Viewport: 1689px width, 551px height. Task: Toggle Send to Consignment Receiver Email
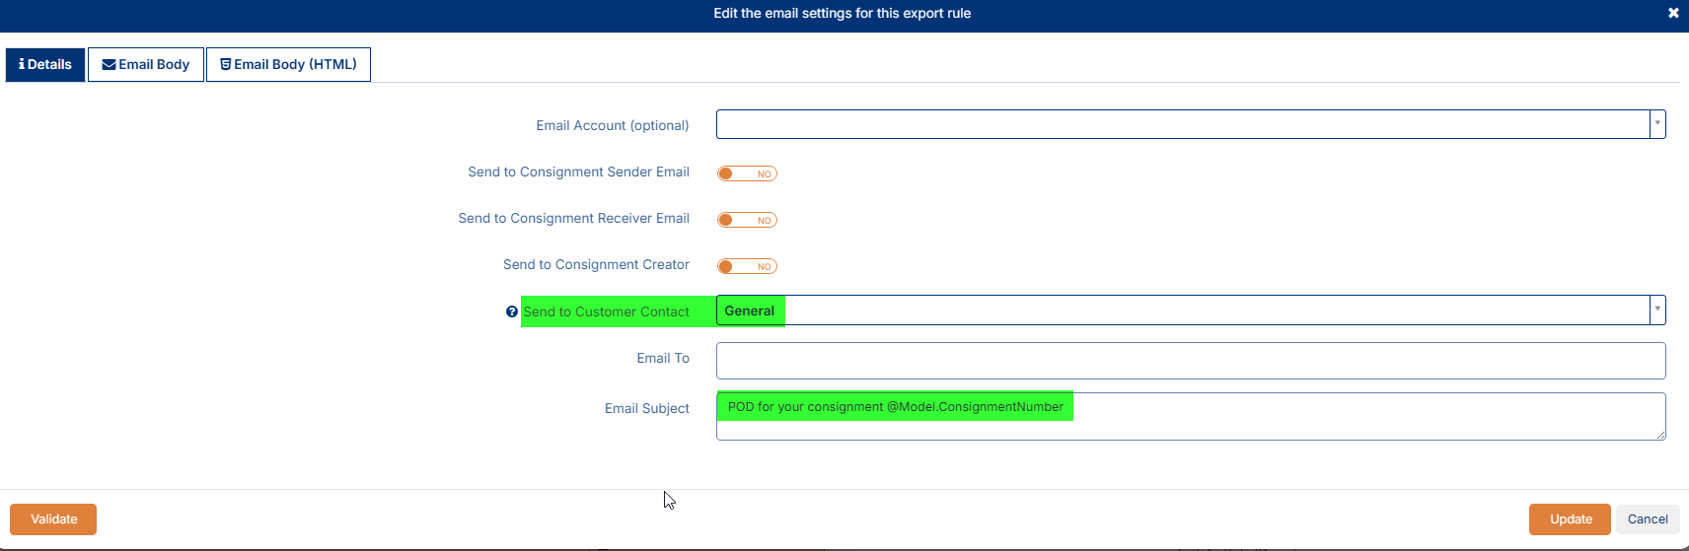click(747, 220)
